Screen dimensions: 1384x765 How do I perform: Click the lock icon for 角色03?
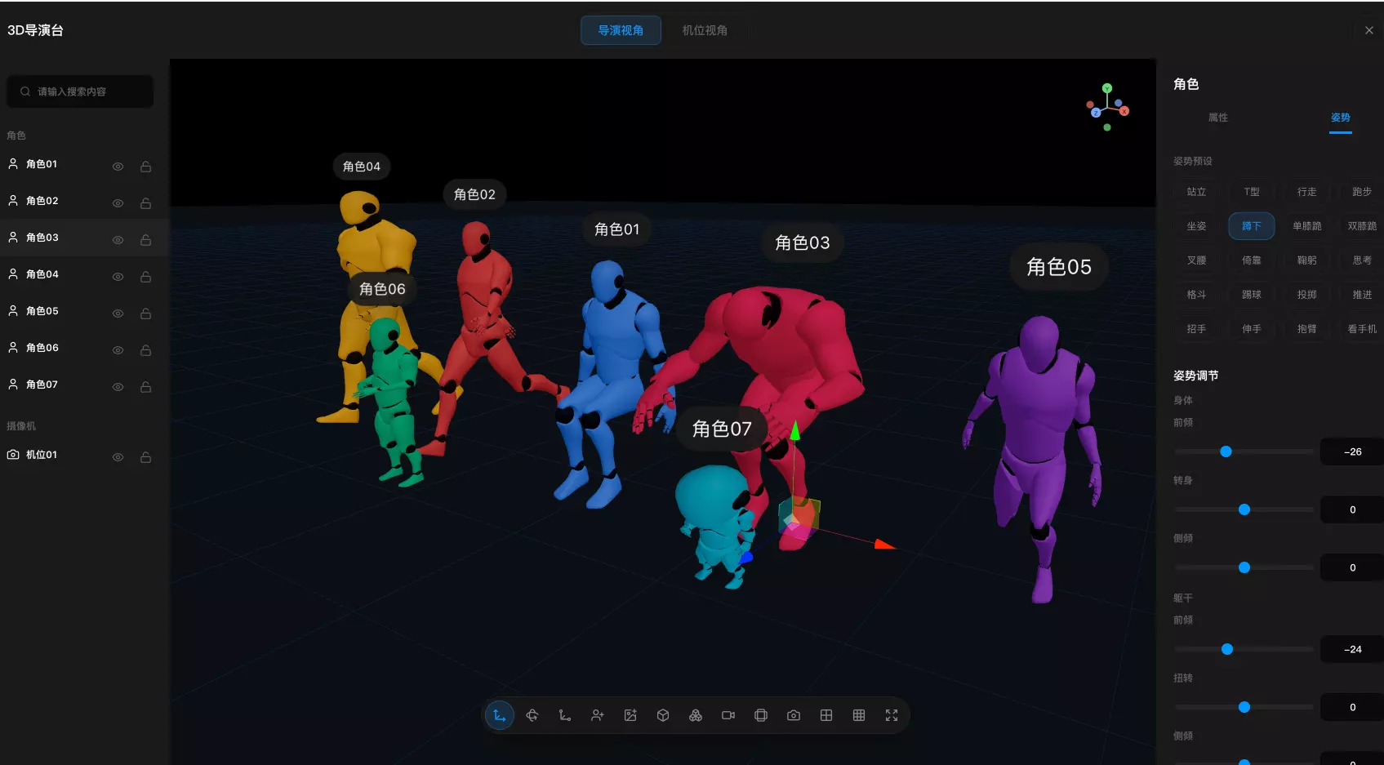click(x=145, y=240)
